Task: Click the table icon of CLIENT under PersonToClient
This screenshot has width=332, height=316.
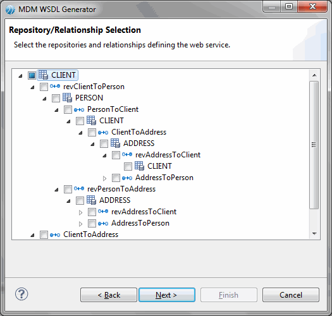Action: pos(91,121)
